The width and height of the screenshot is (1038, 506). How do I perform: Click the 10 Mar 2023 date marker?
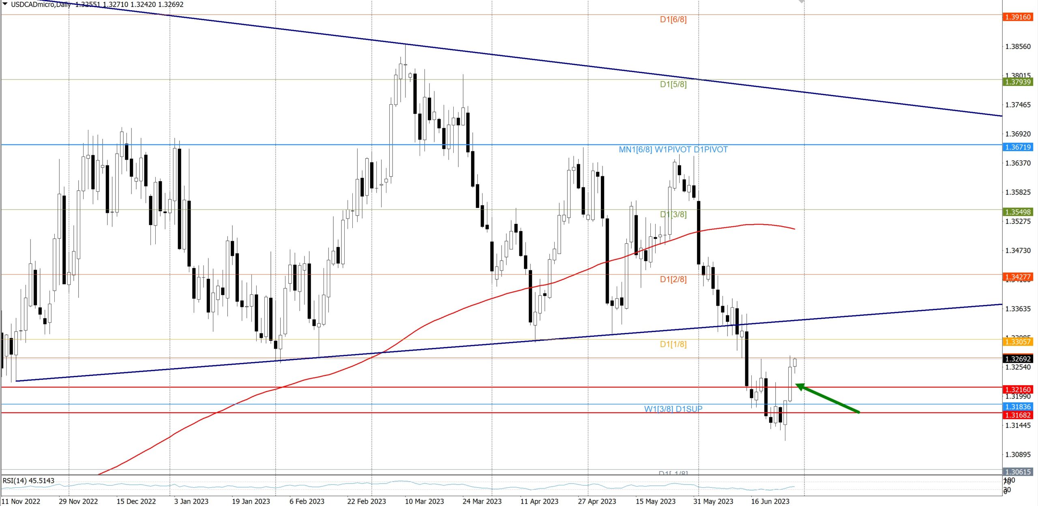tap(424, 502)
